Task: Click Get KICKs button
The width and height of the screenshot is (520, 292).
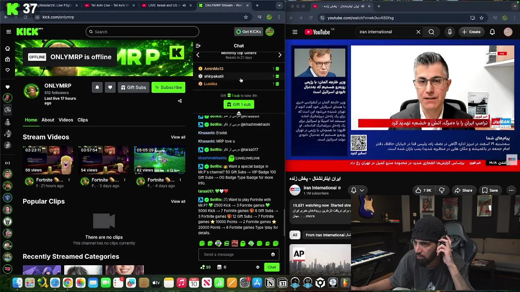Action: click(x=249, y=32)
